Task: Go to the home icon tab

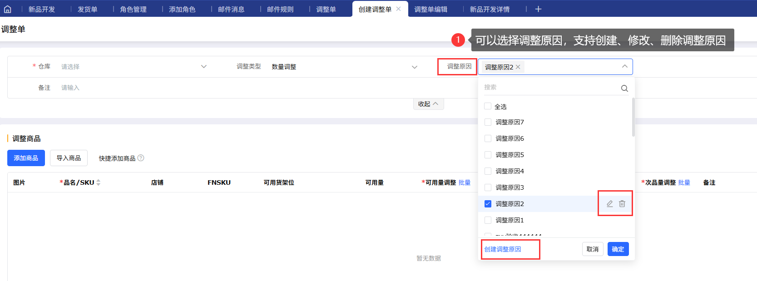Action: (8, 9)
